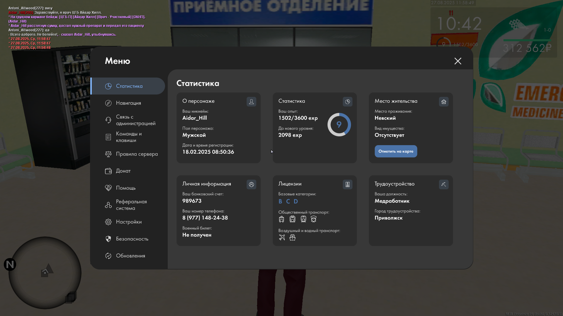Open the Обновления section
563x316 pixels.
[130, 256]
